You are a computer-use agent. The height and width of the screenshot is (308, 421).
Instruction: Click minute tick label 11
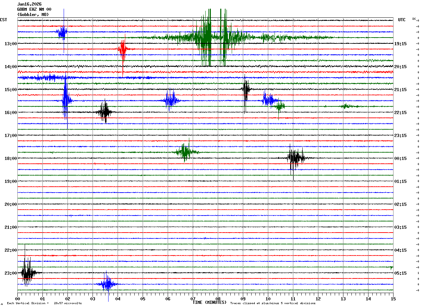point(293,299)
